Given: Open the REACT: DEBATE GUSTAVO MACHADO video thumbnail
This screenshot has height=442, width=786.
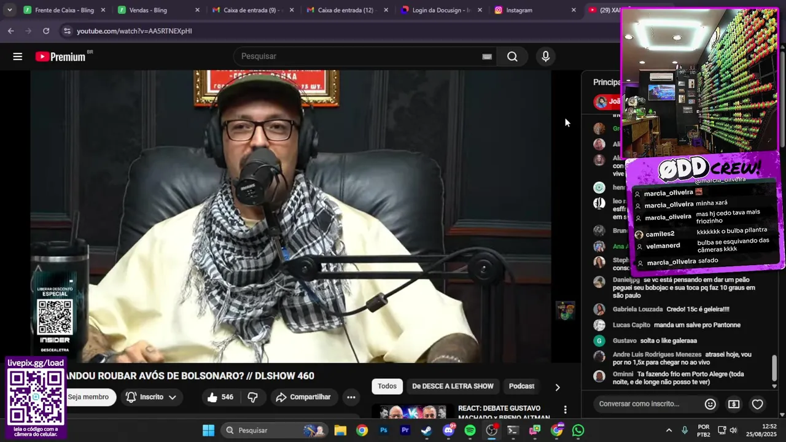Looking at the screenshot, I should (x=413, y=412).
